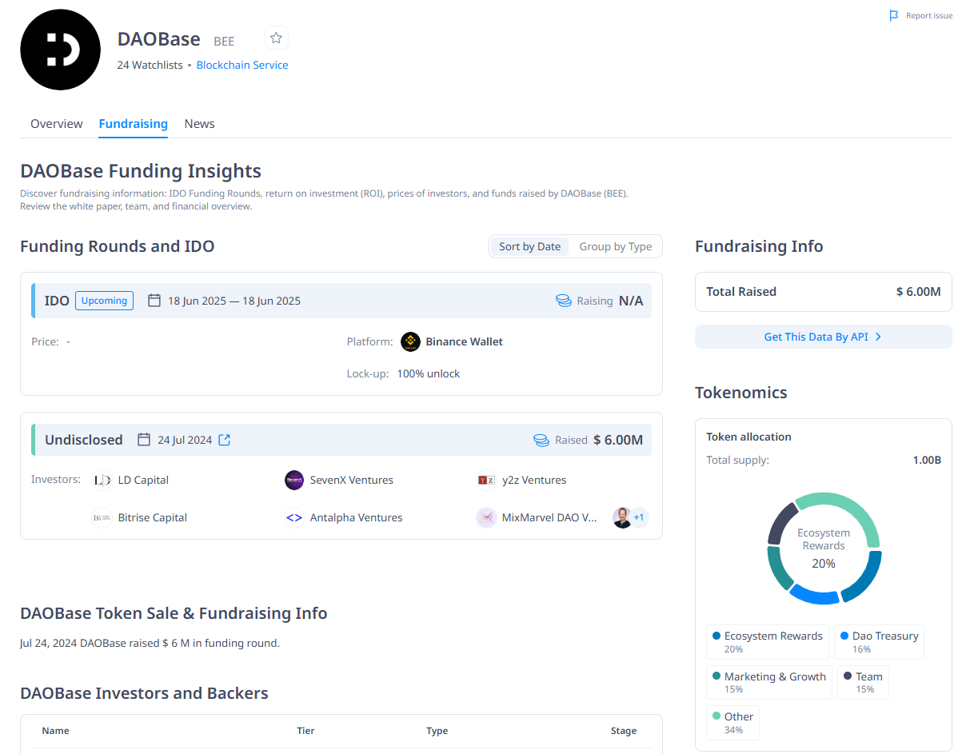Click the MixMarvel DAO Ventures logo
This screenshot has height=754, width=962.
pos(486,517)
